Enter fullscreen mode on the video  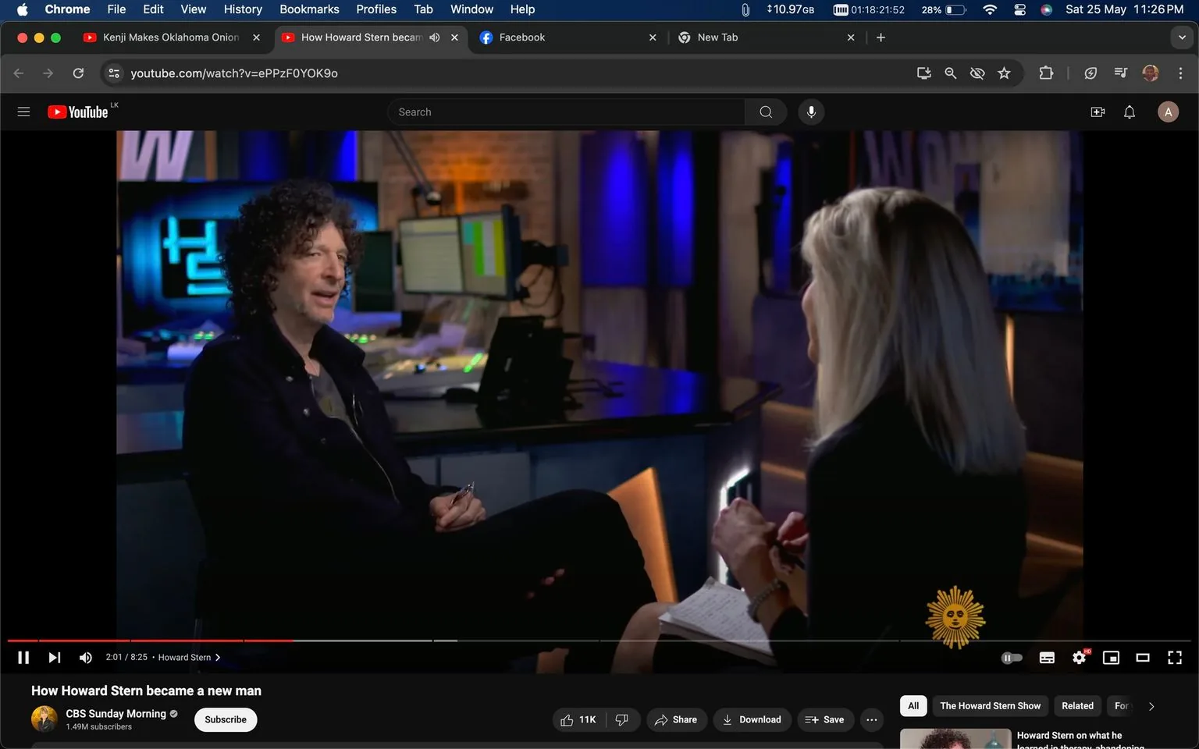(x=1175, y=657)
